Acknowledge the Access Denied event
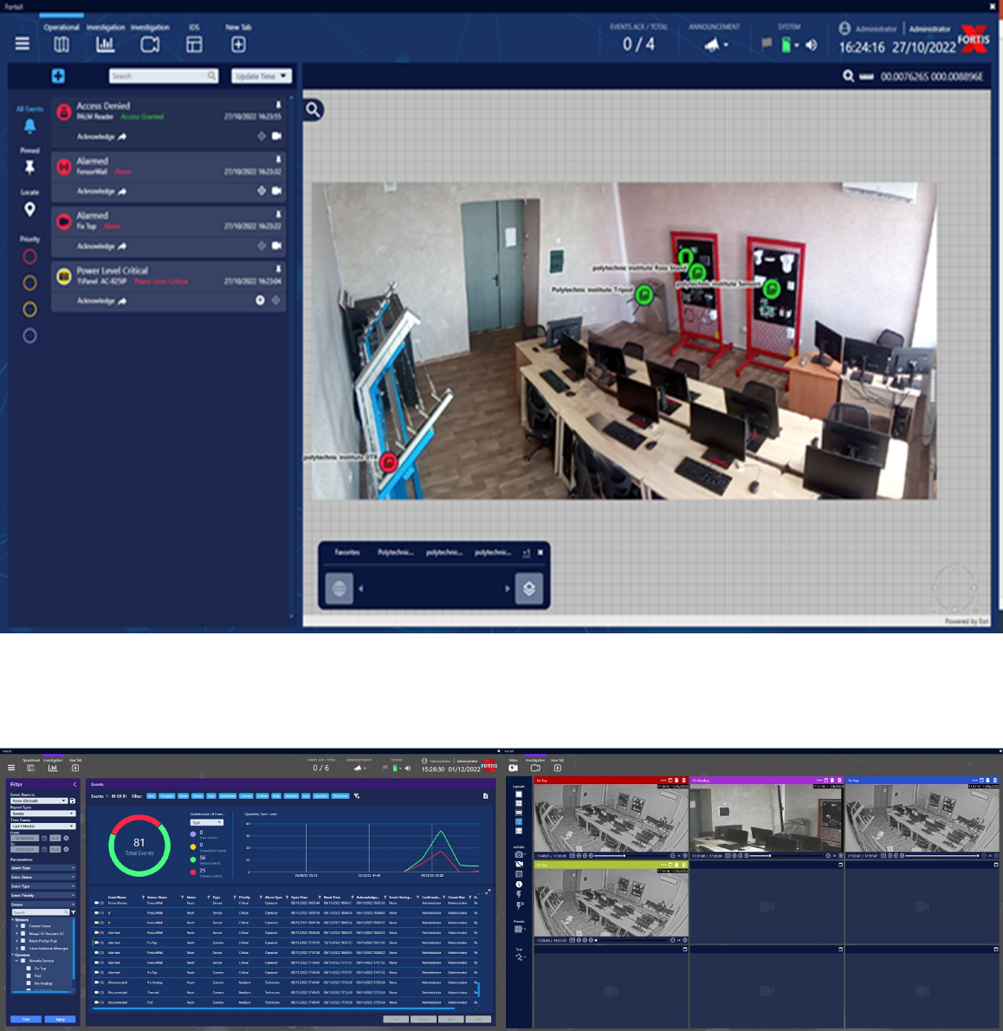1003x1031 pixels. click(101, 137)
